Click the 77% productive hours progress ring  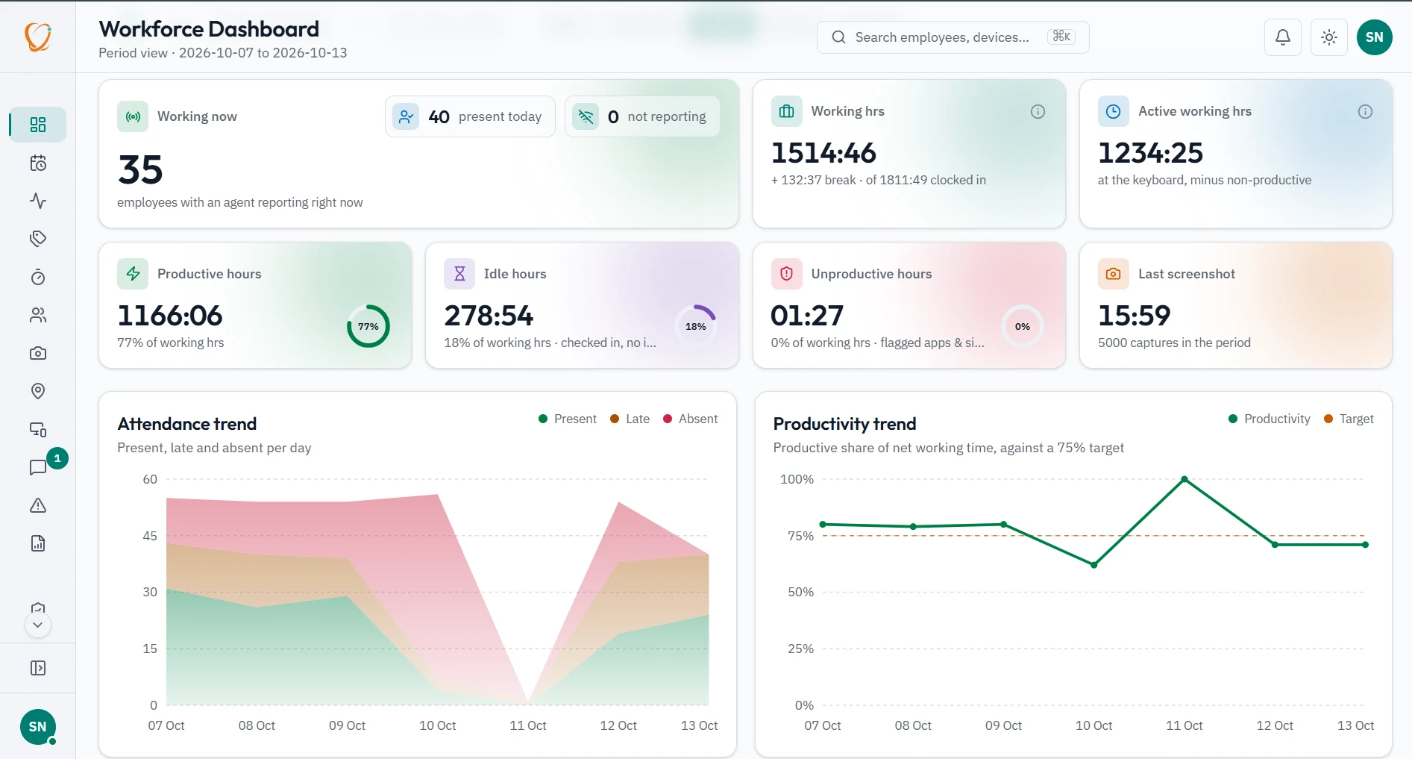368,326
